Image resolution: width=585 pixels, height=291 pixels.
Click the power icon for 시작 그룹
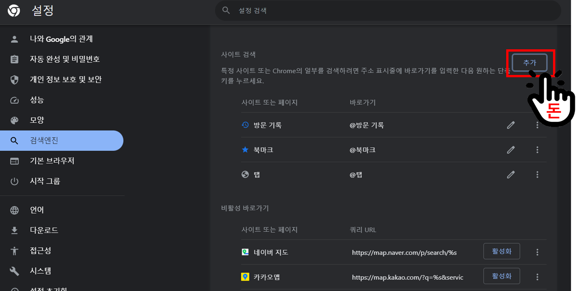click(x=14, y=181)
